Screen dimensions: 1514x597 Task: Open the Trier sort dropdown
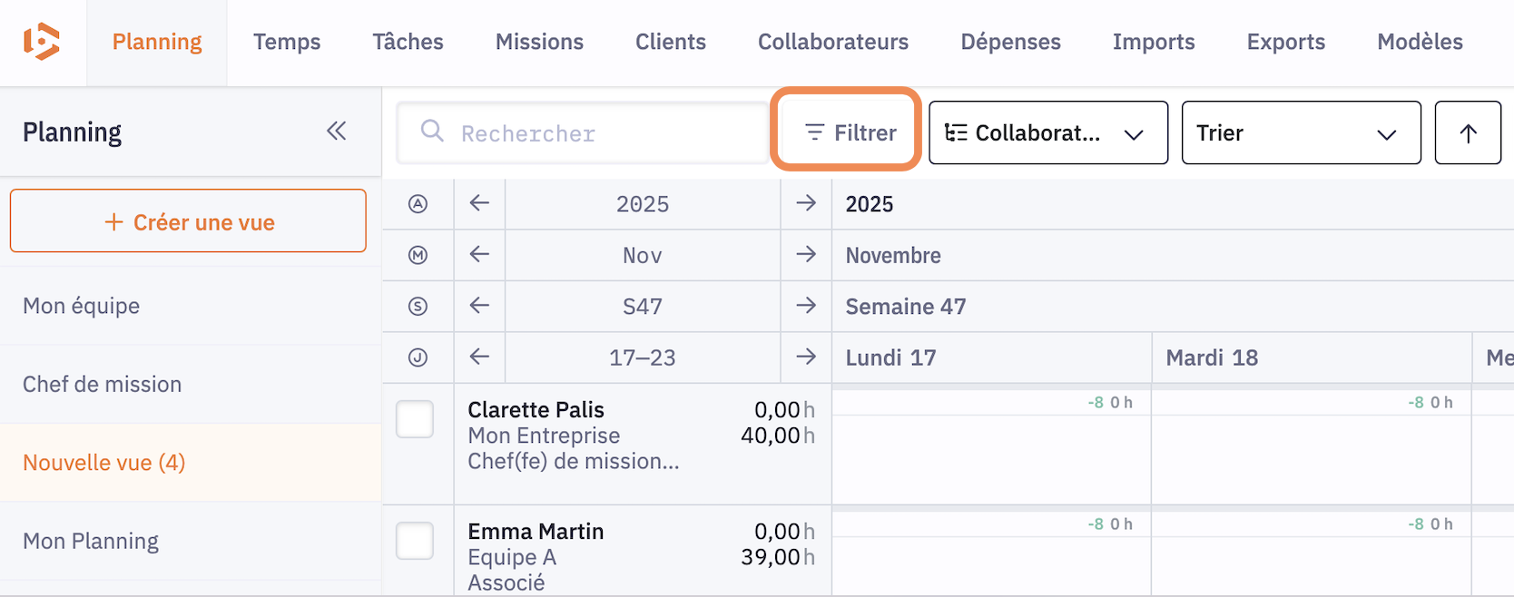click(x=1301, y=132)
